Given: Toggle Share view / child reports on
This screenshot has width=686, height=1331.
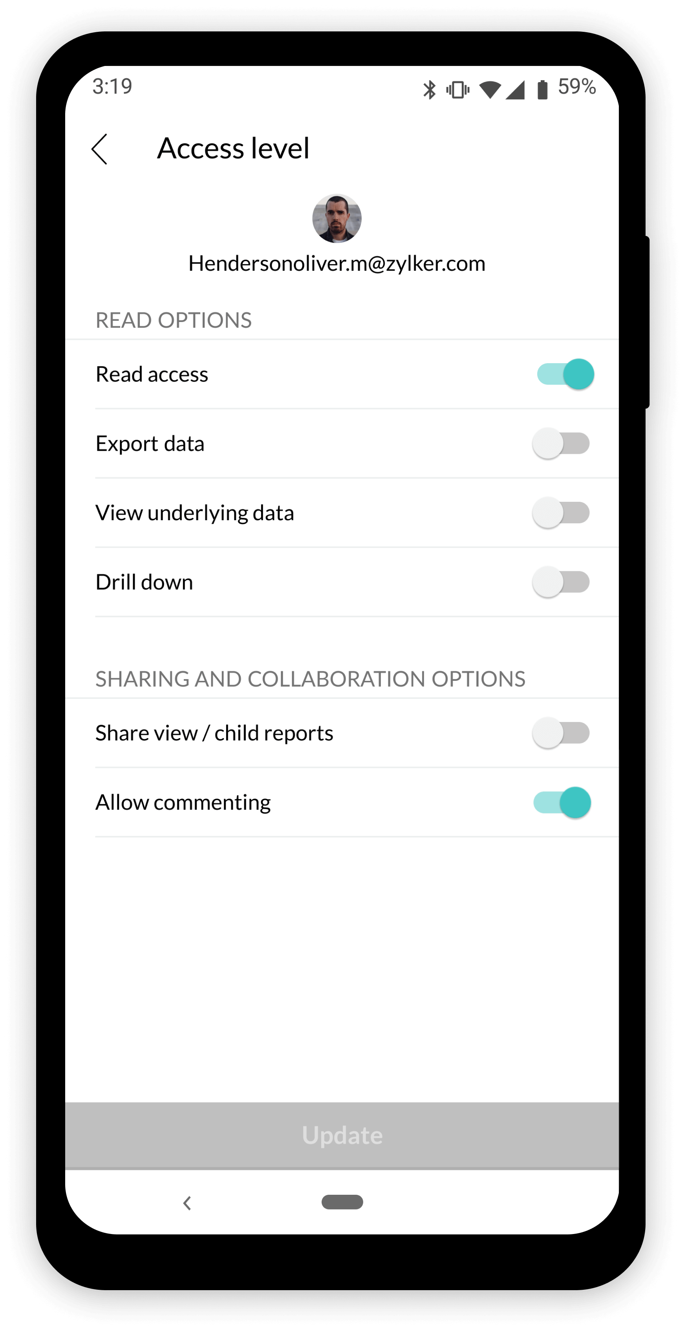Looking at the screenshot, I should pyautogui.click(x=561, y=733).
